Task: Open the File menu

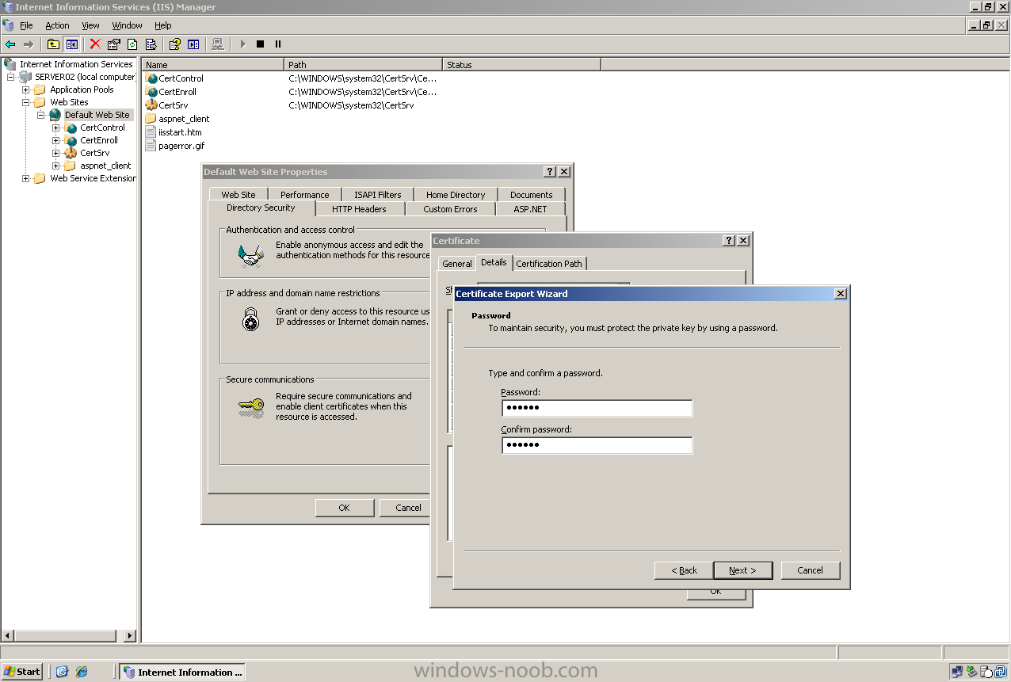Action: 26,25
